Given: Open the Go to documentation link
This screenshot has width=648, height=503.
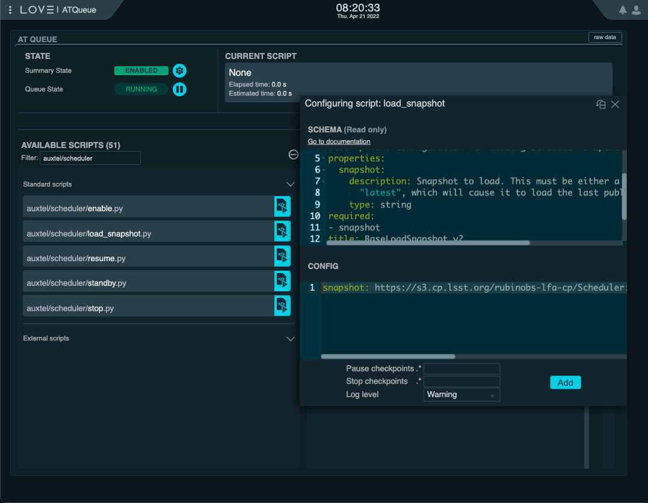Looking at the screenshot, I should click(338, 141).
